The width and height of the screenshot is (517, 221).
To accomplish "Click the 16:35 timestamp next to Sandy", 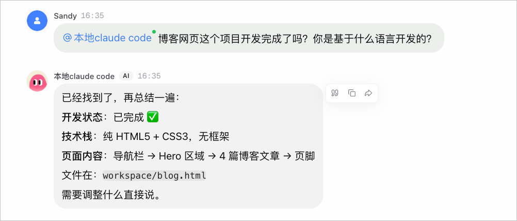I will [x=92, y=16].
